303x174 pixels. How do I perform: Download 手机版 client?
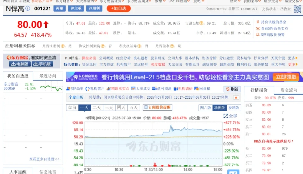[x=42, y=64]
